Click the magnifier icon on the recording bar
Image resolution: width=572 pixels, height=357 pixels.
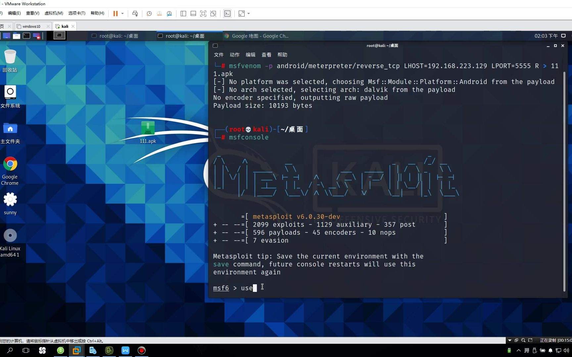click(523, 340)
